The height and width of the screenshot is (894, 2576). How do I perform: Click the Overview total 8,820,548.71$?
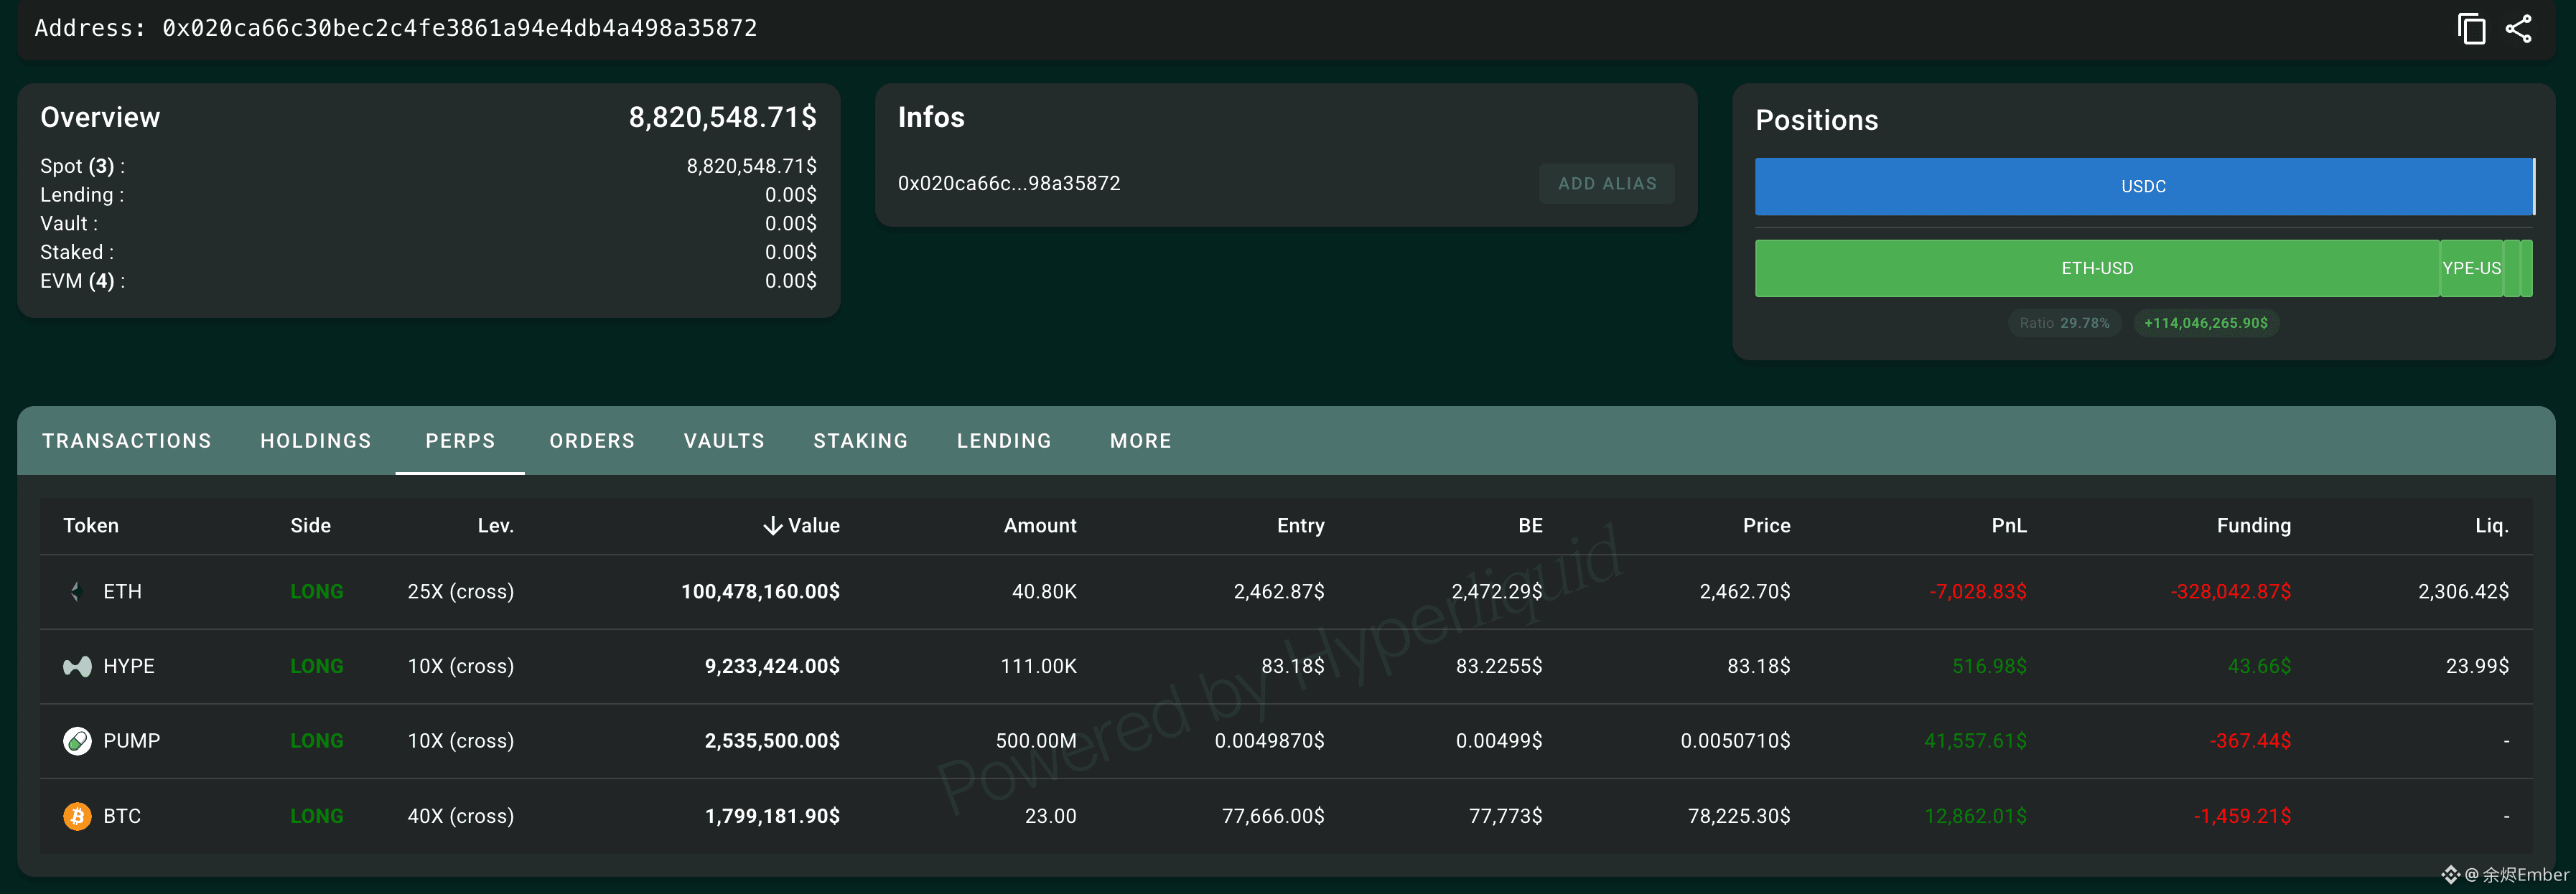click(x=722, y=118)
